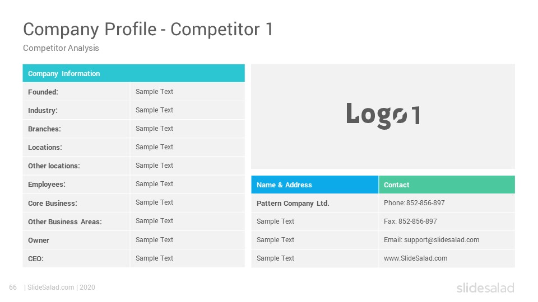The image size is (538, 302).
Task: Select the Competitor Analysis subtitle
Action: pyautogui.click(x=61, y=48)
